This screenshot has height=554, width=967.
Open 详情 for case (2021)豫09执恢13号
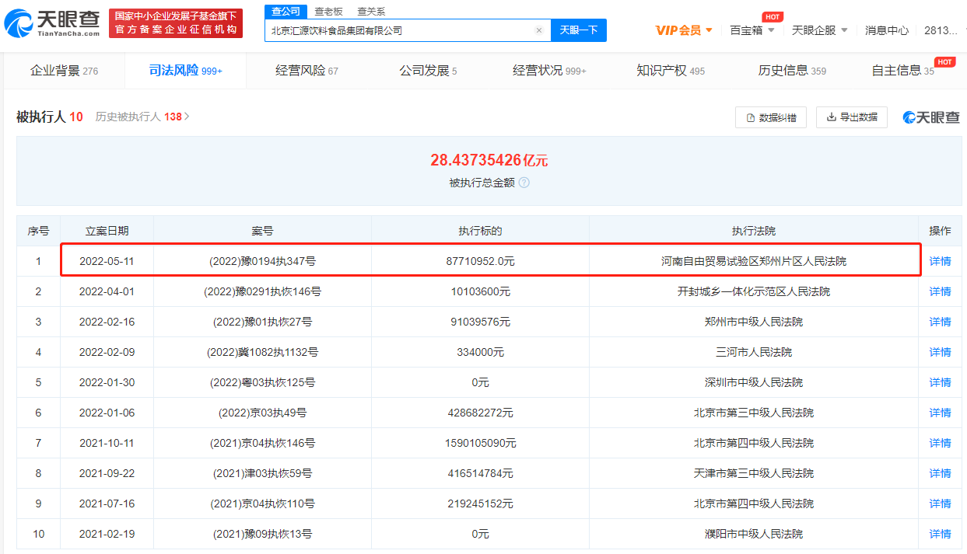coord(941,534)
